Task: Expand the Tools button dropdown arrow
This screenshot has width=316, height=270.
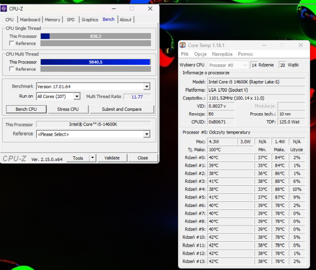Action: pos(92,158)
